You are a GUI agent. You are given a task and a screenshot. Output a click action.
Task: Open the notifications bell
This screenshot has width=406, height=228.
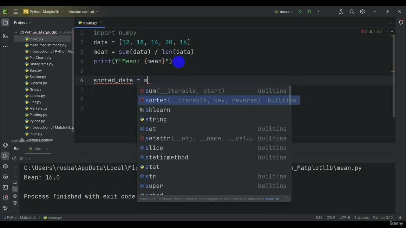pyautogui.click(x=401, y=22)
